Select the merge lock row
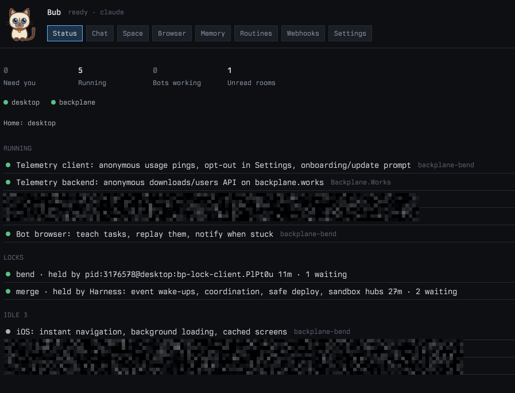Viewport: 515px width, 393px height. [259, 291]
